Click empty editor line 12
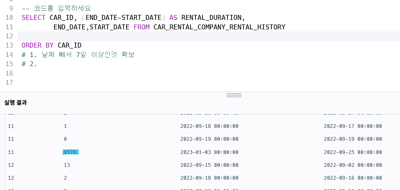The image size is (400, 190). pos(209,36)
